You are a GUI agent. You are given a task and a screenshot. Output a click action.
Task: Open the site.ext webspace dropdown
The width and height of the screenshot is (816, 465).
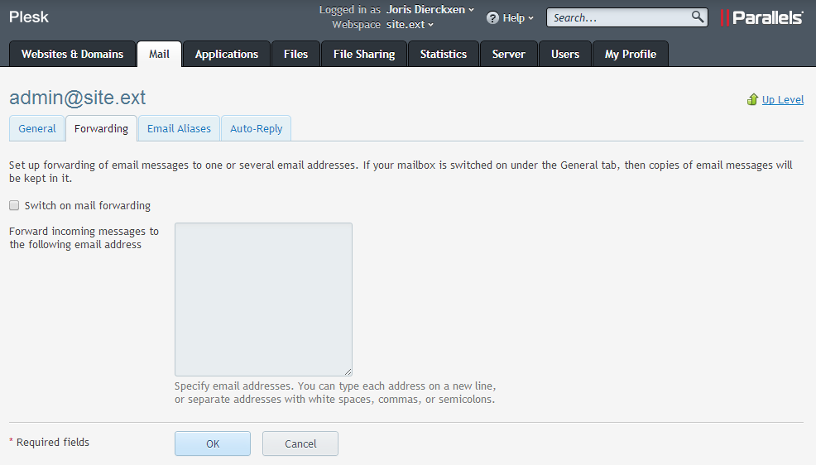pos(410,24)
